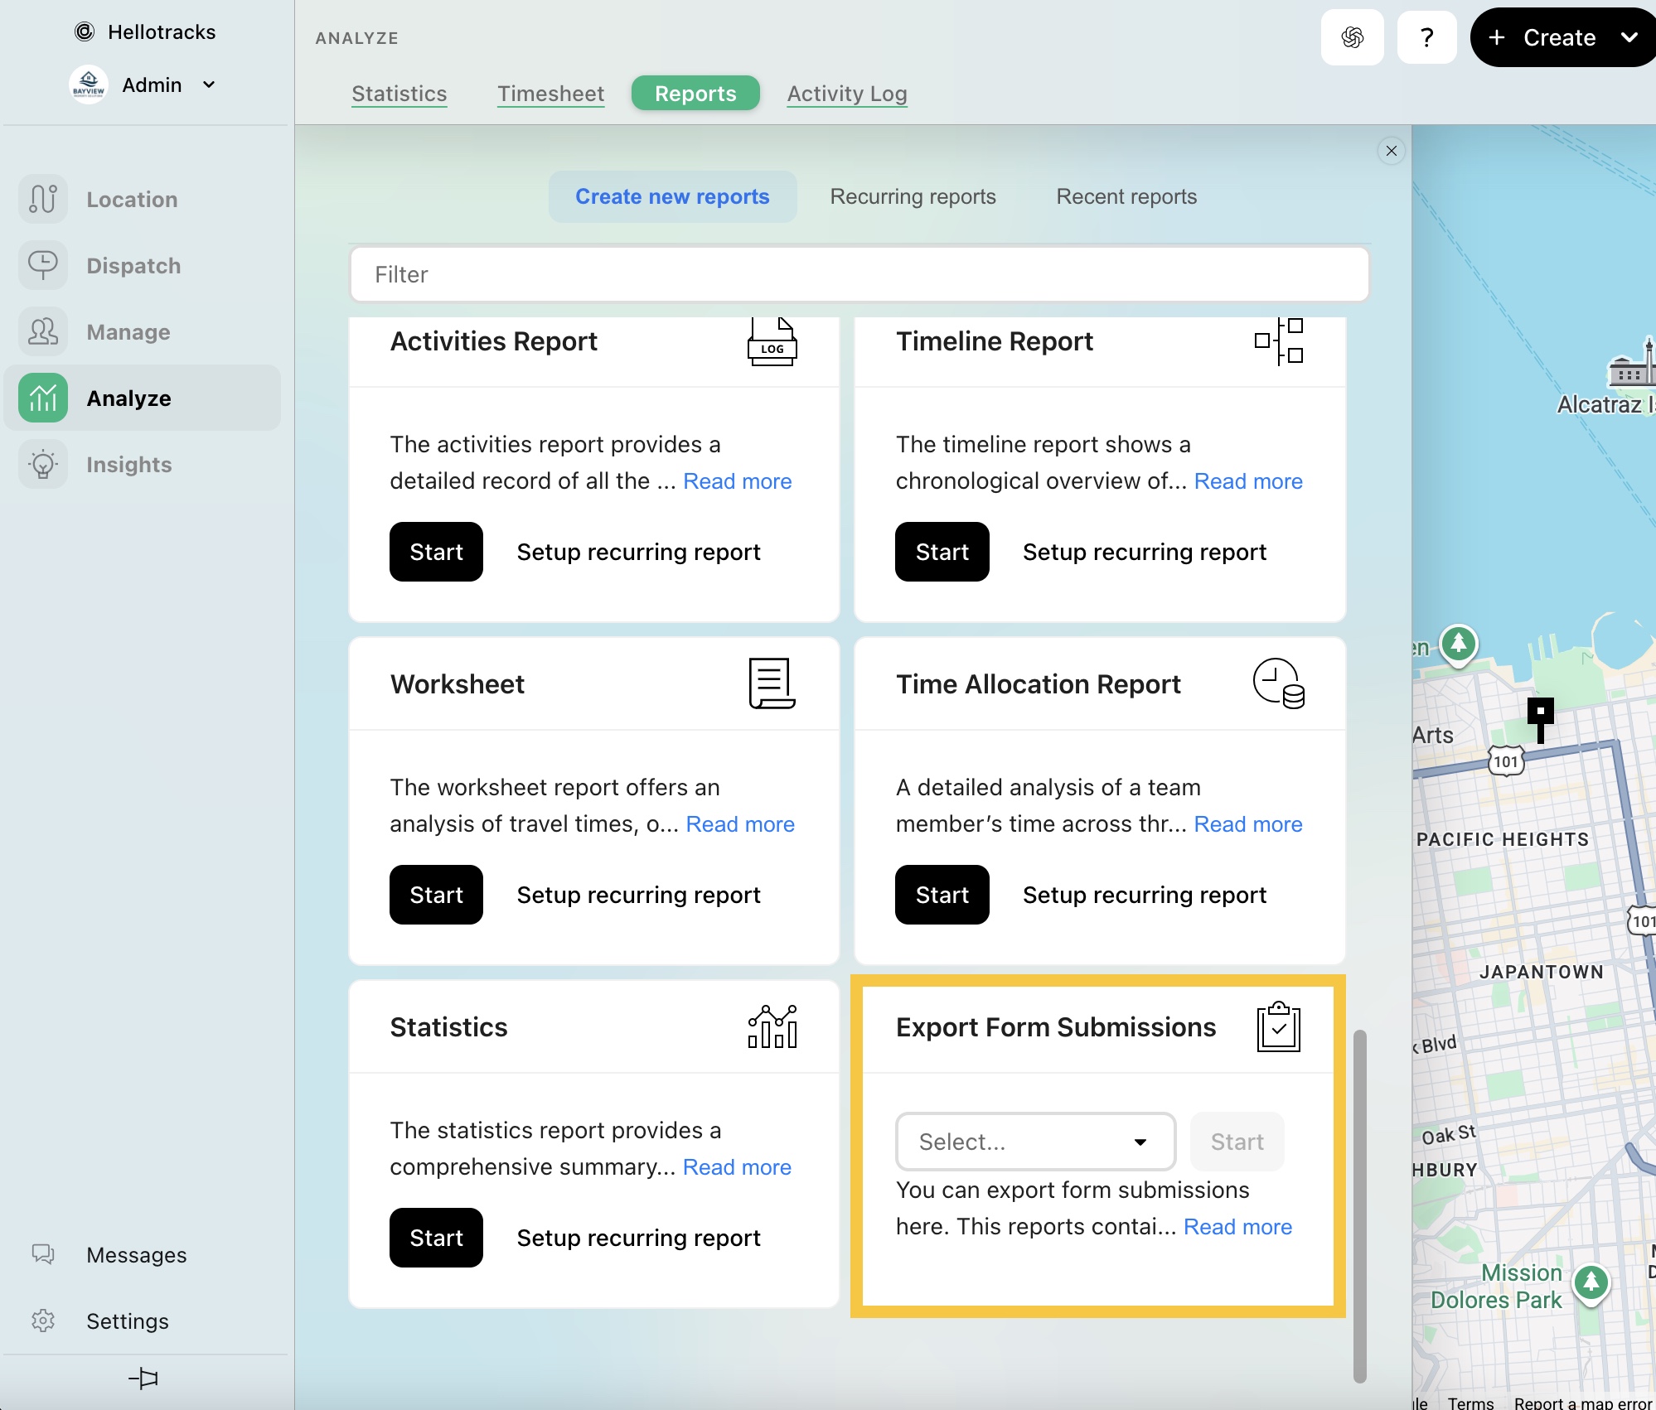The height and width of the screenshot is (1410, 1656).
Task: Open the form Select... dropdown
Action: 1035,1142
